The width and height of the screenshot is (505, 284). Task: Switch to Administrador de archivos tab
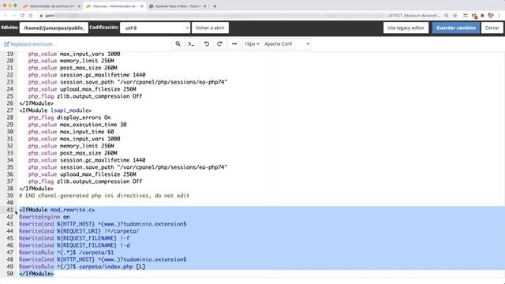click(x=50, y=6)
